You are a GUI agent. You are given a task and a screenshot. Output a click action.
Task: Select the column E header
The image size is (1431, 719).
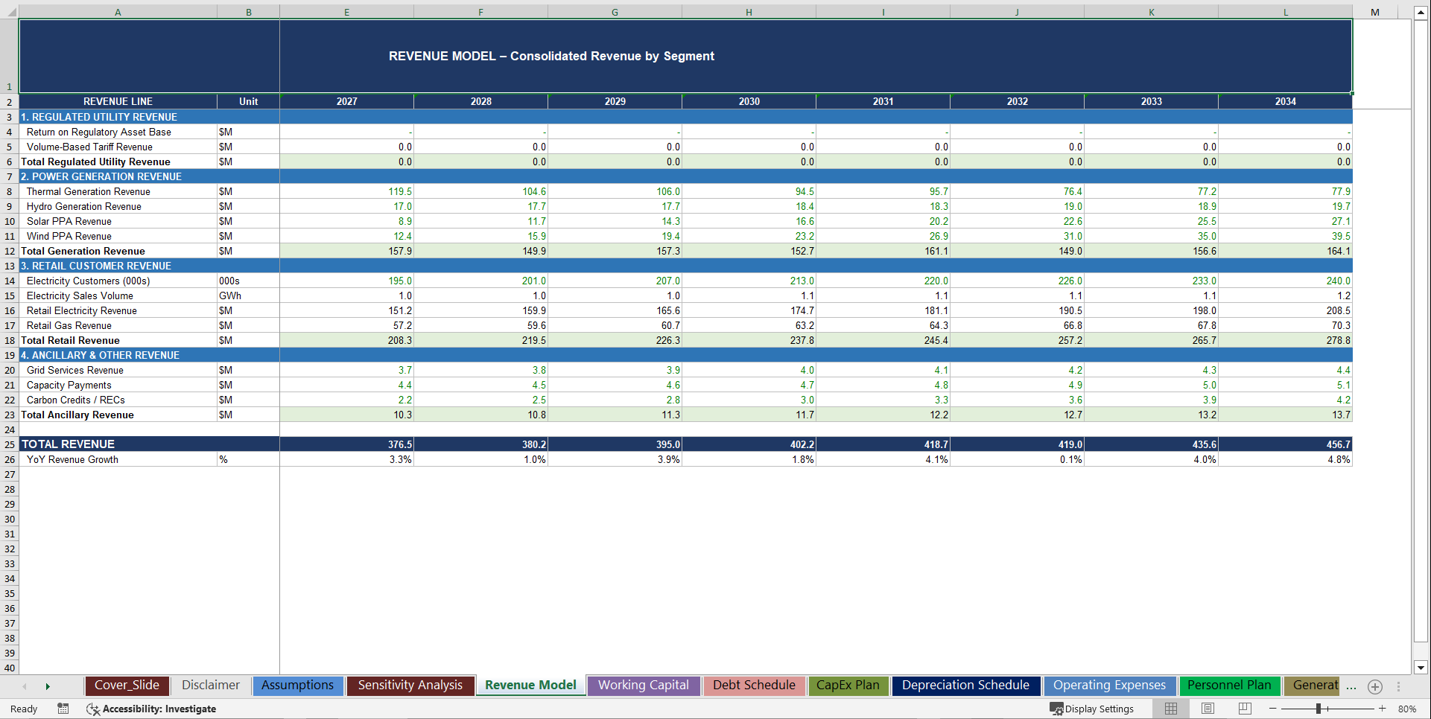pyautogui.click(x=346, y=12)
